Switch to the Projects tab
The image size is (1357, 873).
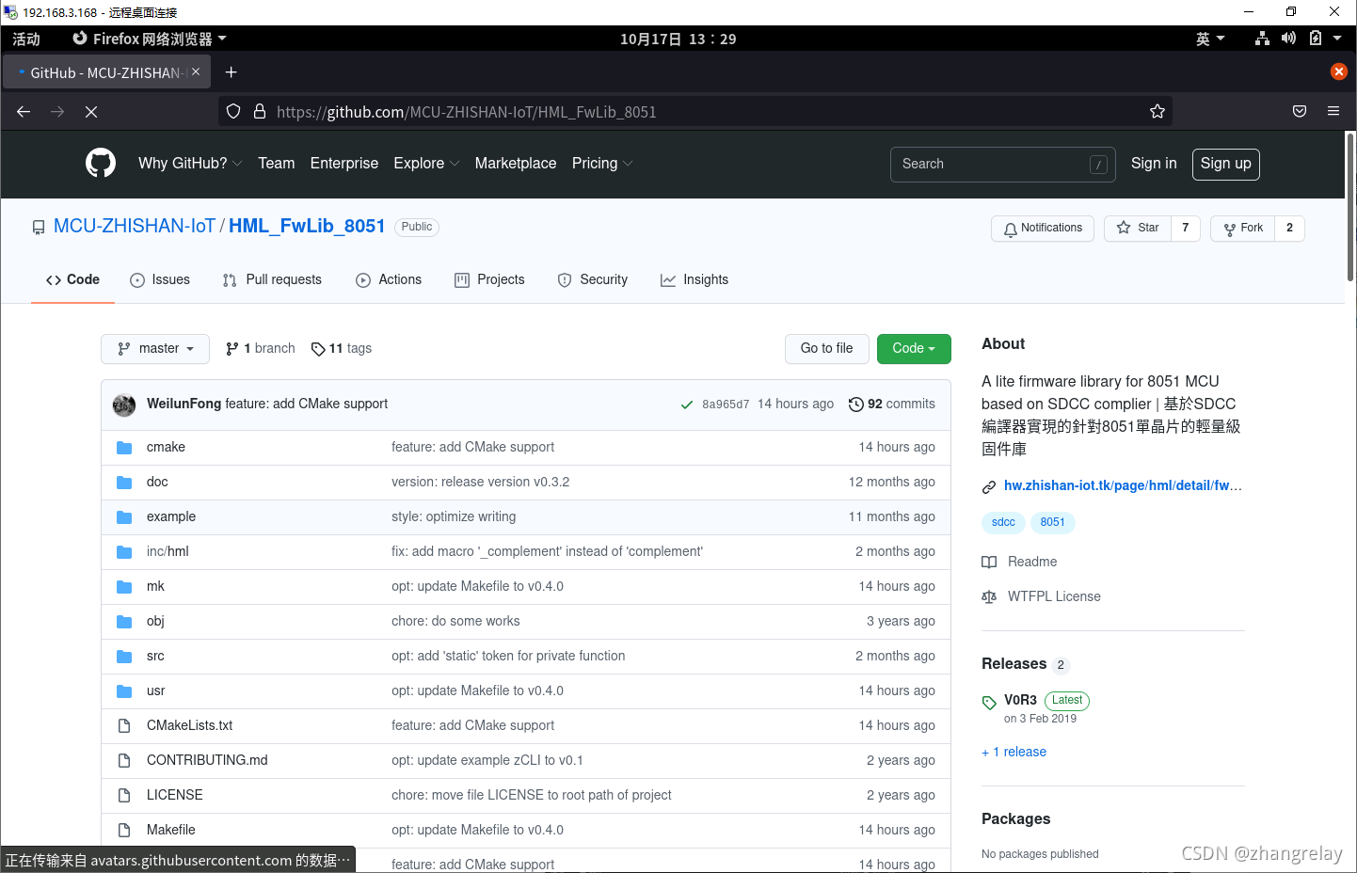click(489, 279)
